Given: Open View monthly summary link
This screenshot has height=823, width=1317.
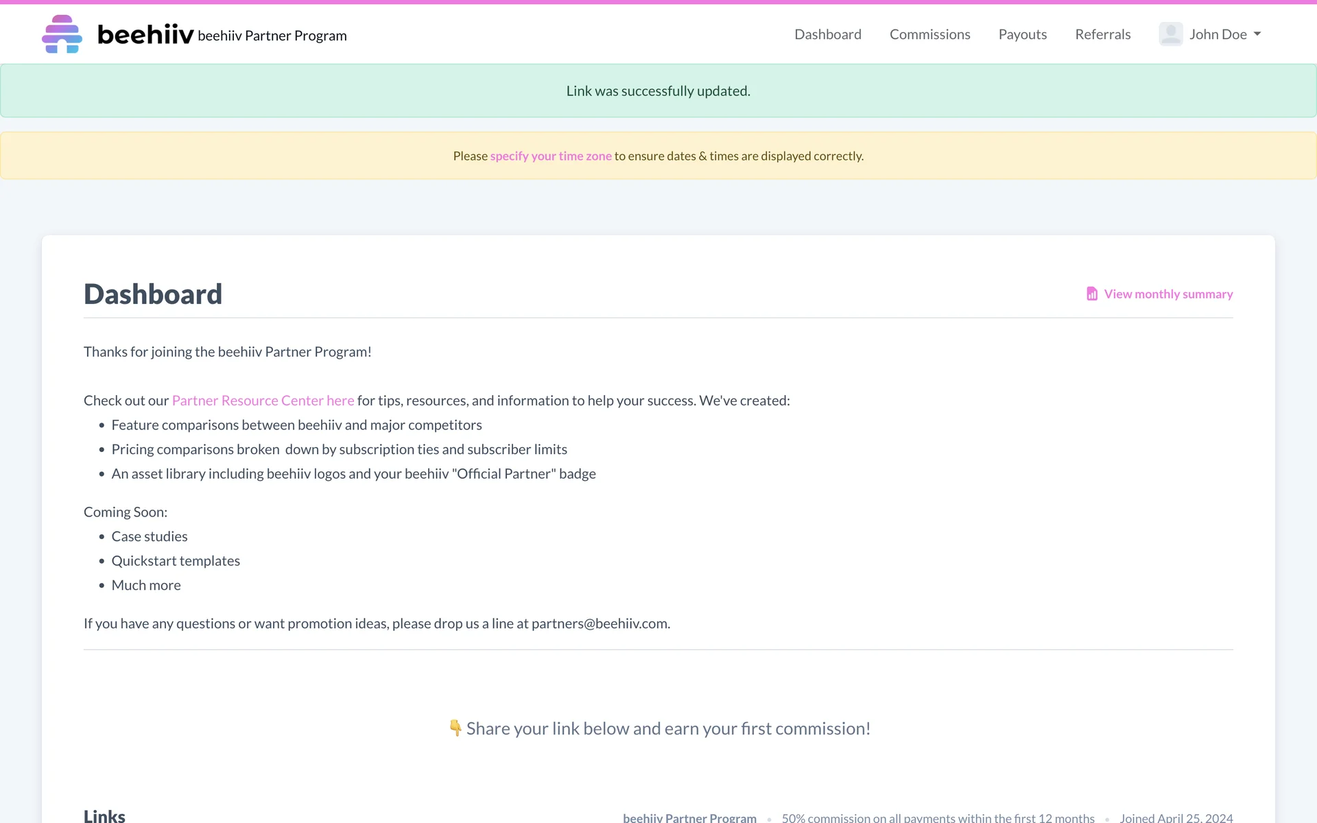Looking at the screenshot, I should (1167, 294).
